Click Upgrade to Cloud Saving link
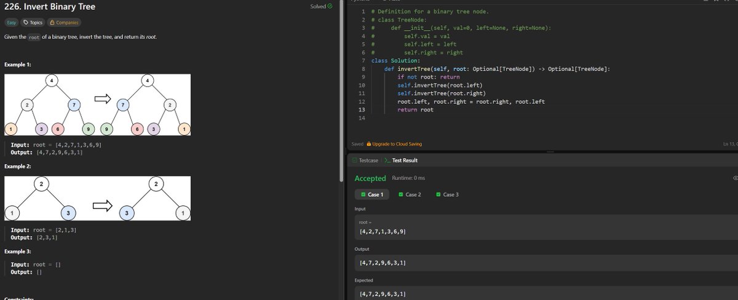Image resolution: width=738 pixels, height=300 pixels. click(397, 144)
